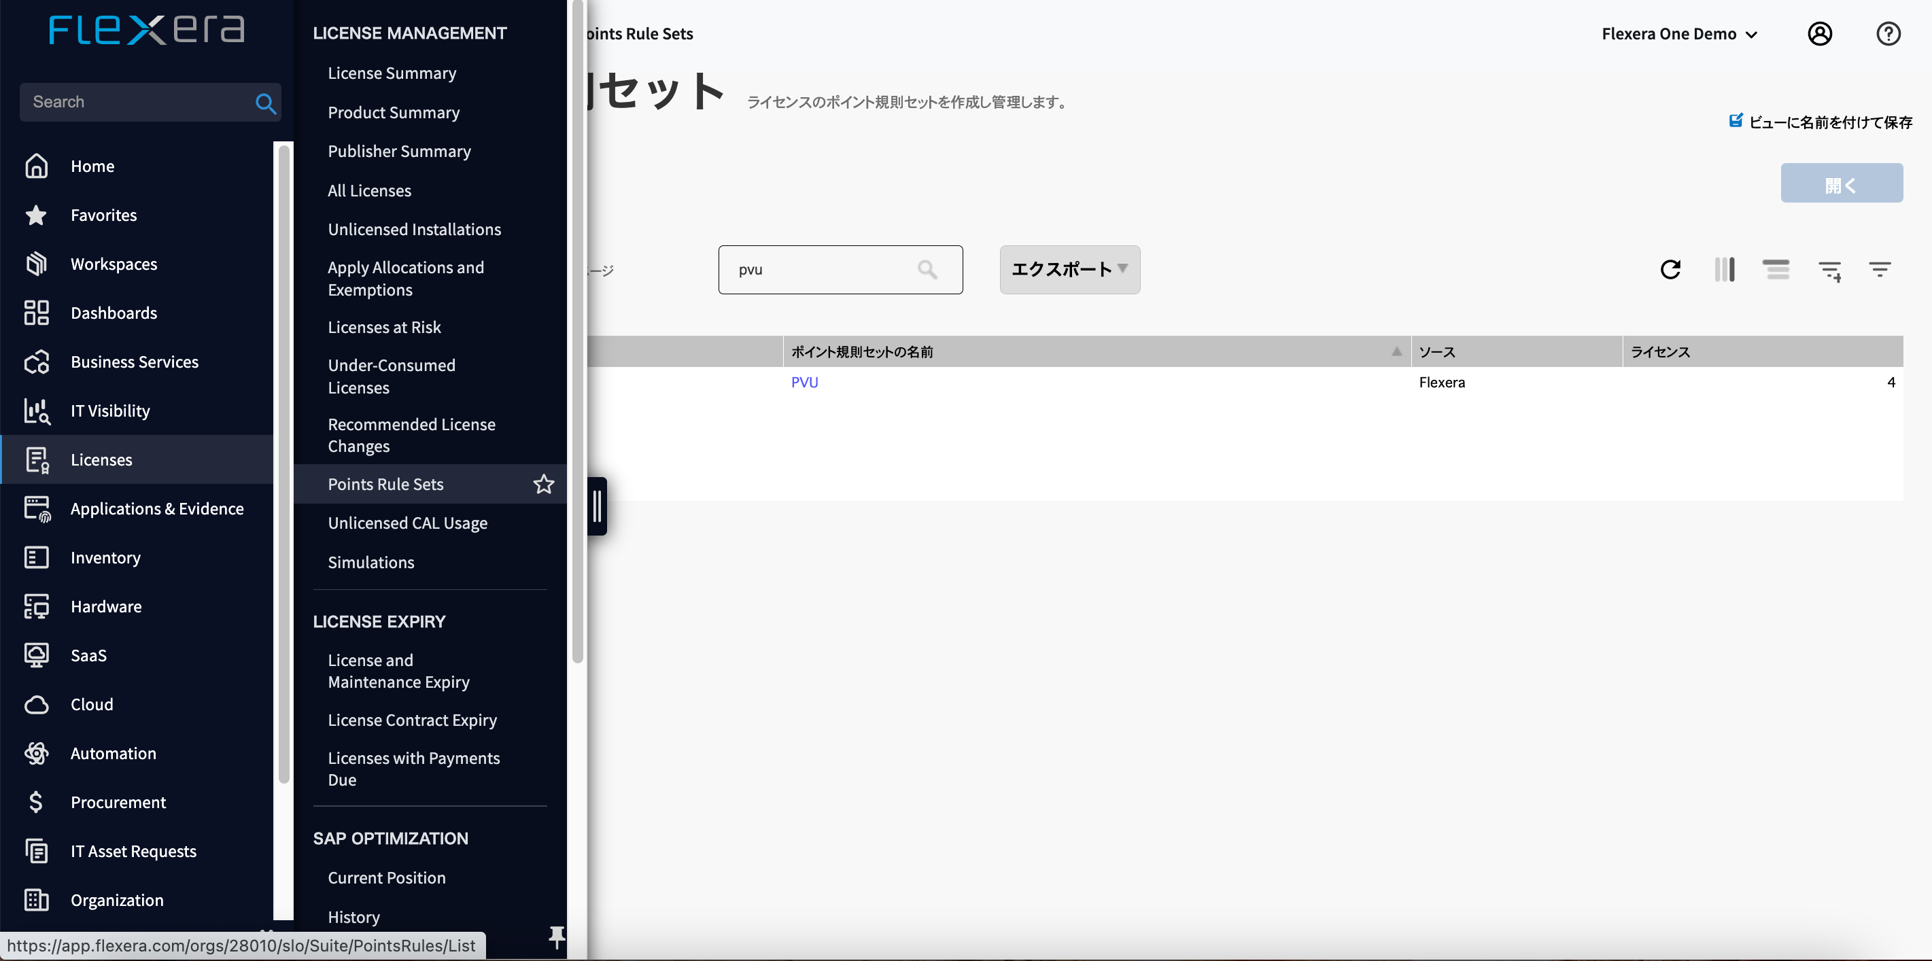Open the PVU rule set link
The height and width of the screenshot is (961, 1932).
804,383
